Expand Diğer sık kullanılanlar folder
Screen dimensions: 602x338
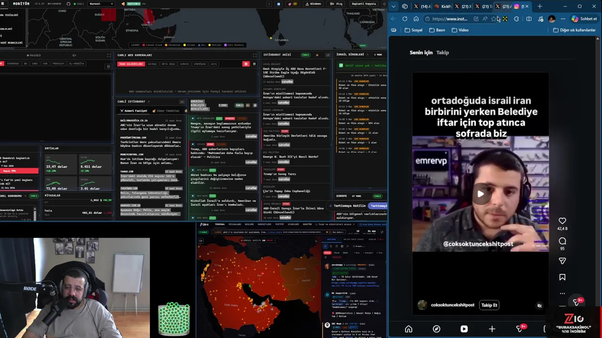coord(574,30)
